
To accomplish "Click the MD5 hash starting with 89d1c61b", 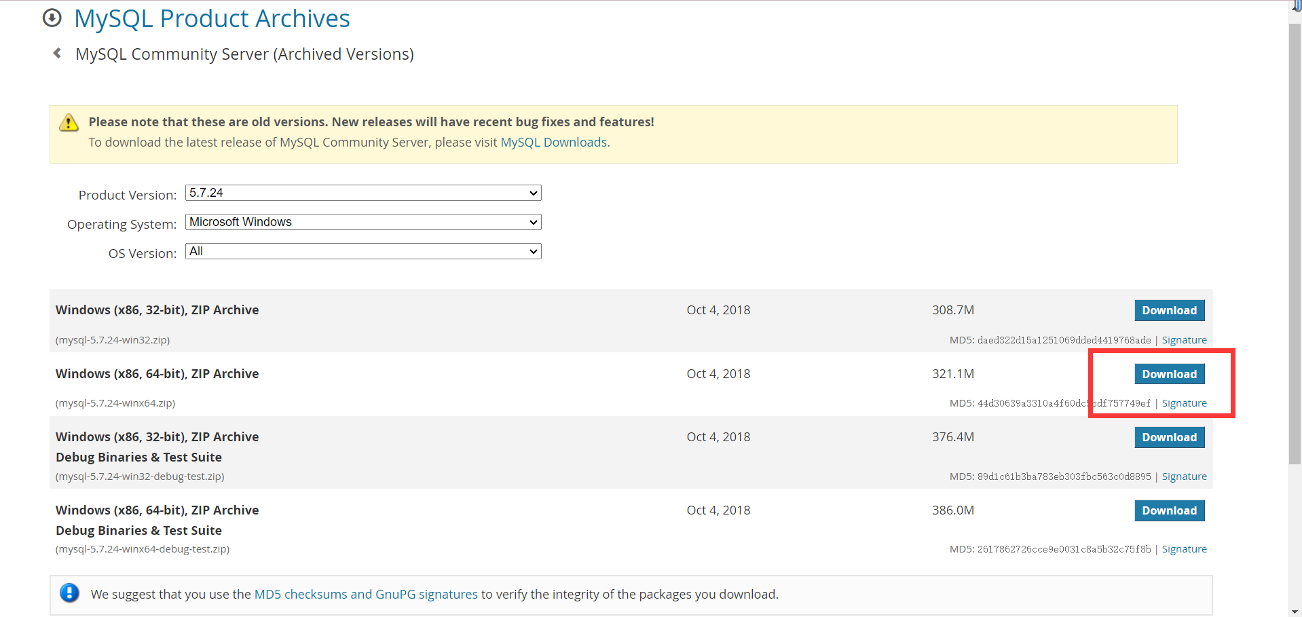I will coord(1064,476).
